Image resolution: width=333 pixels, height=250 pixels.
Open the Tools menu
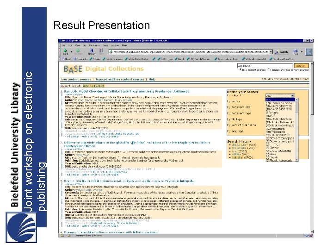tap(105, 45)
